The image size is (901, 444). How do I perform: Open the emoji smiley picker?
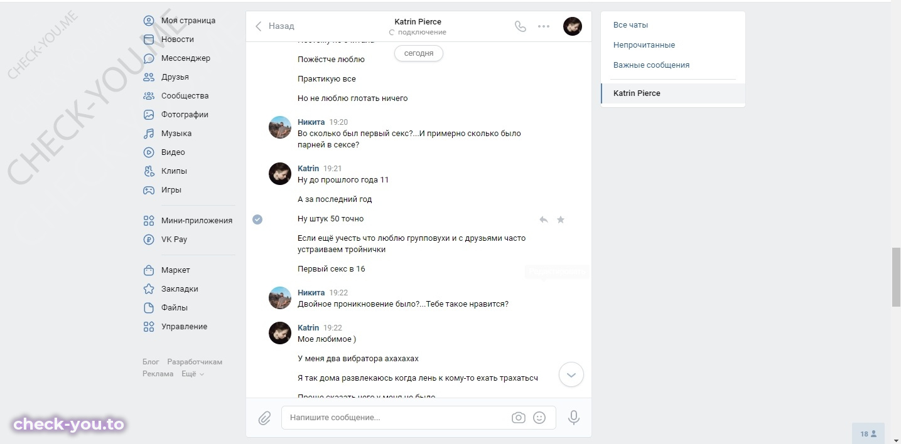click(x=539, y=418)
